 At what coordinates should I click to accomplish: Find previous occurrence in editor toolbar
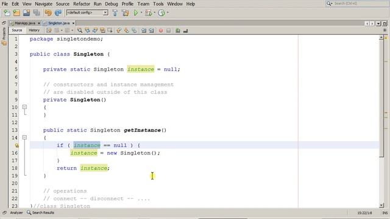click(87, 30)
